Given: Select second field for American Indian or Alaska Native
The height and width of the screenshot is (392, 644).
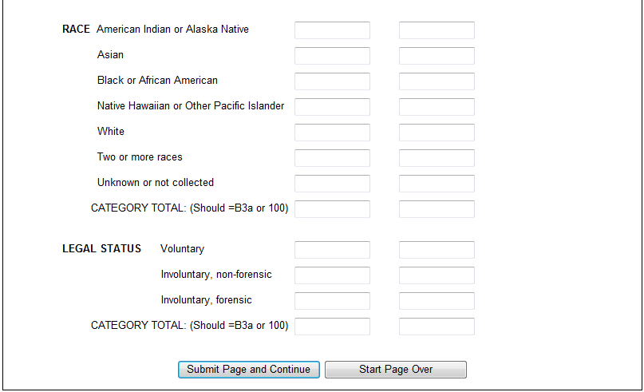Looking at the screenshot, I should click(x=437, y=30).
